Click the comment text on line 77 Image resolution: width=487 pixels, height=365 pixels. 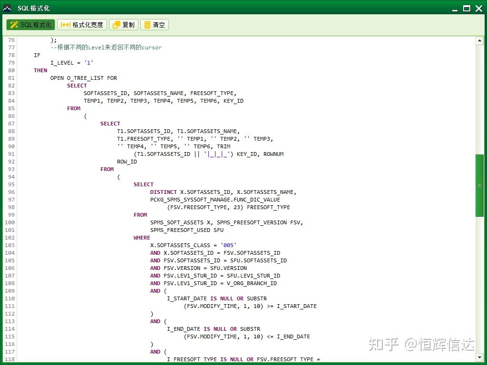pos(106,48)
